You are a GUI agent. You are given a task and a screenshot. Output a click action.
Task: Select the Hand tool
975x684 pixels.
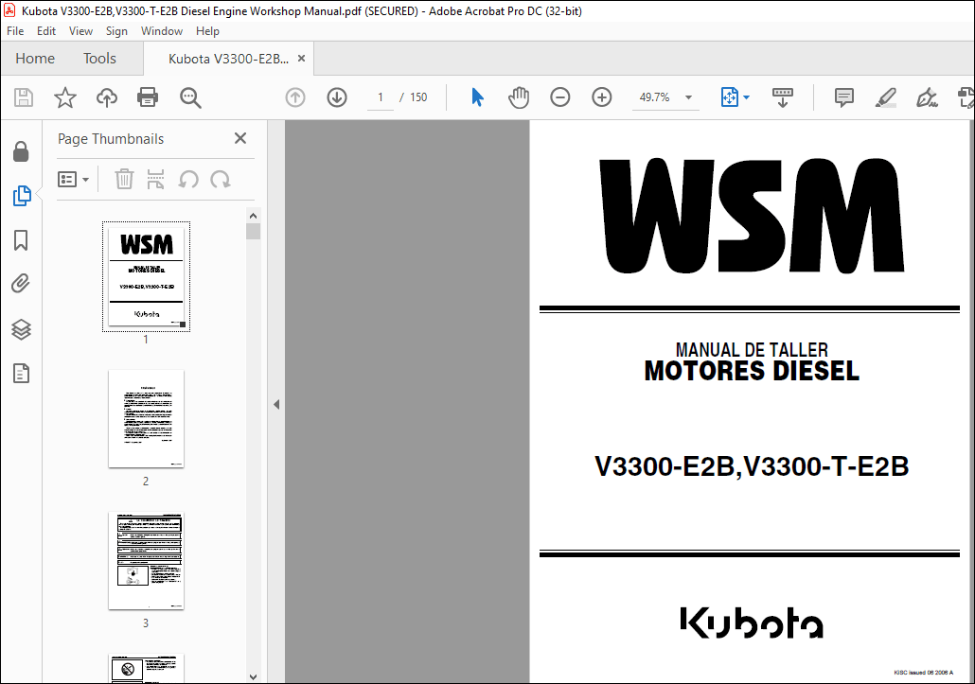[519, 96]
